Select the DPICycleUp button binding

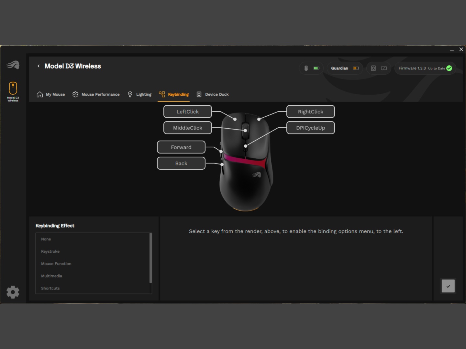point(310,128)
